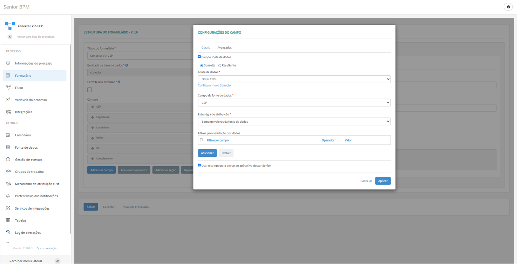Screen dimensions: 517x265
Task: Expand the Localidade field row behind the dialog
Action: tap(140, 128)
